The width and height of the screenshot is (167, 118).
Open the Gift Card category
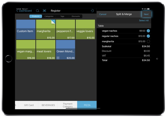point(29,105)
